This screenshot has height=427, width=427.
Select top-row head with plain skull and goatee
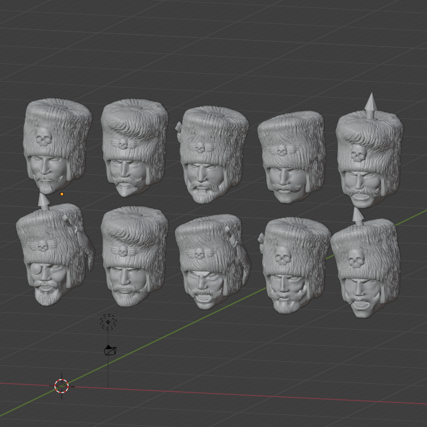[57, 146]
